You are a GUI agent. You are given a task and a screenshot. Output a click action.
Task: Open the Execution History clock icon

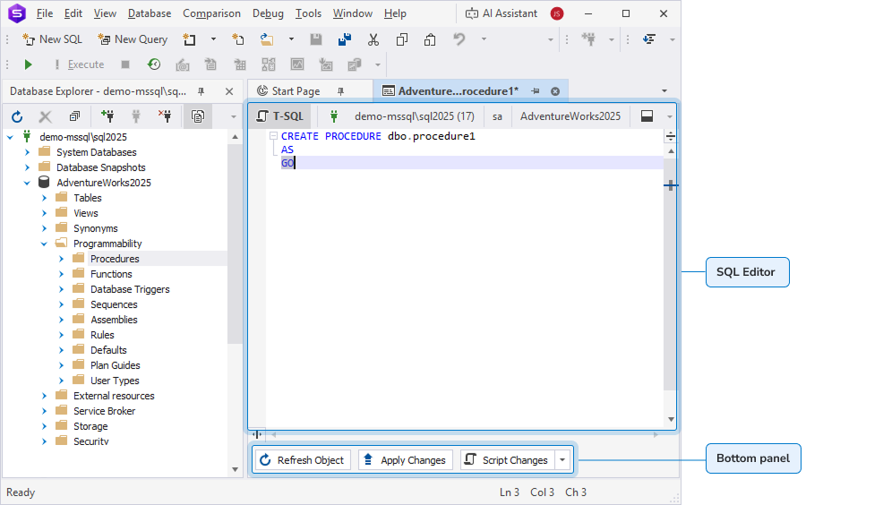[x=154, y=64]
